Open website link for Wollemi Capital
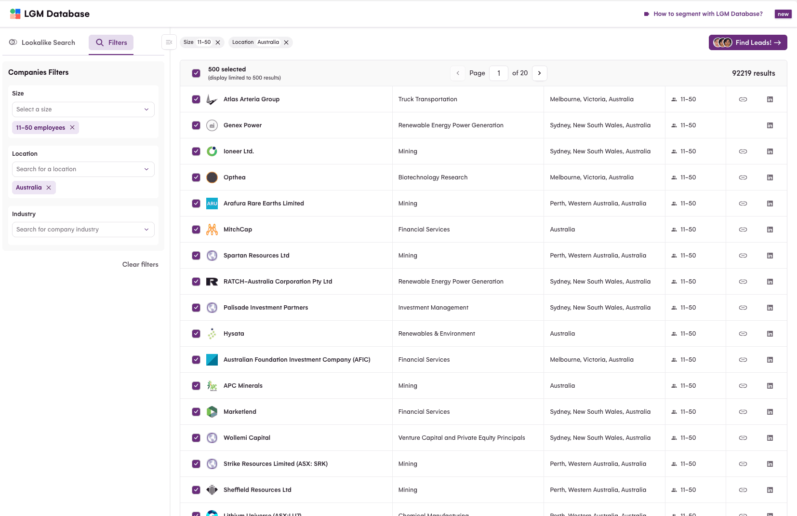This screenshot has height=516, width=797. point(743,438)
